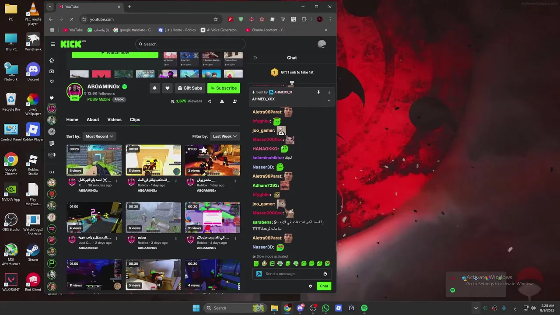
Task: Open WhatsApp from the taskbar
Action: point(325,308)
